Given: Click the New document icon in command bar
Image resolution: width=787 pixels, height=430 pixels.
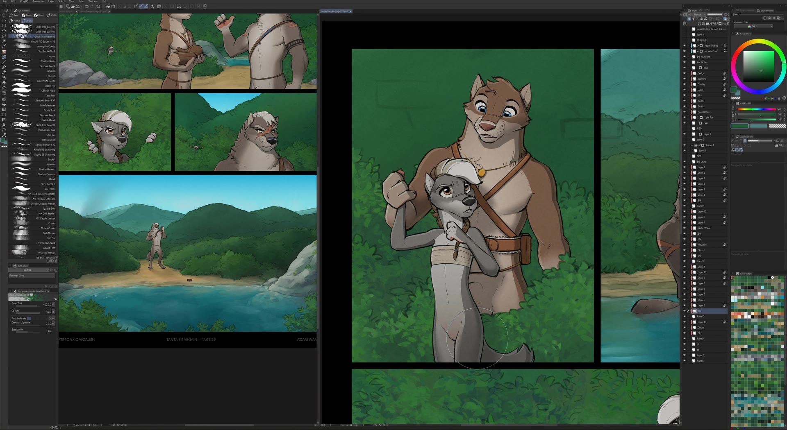Looking at the screenshot, I should pos(68,7).
